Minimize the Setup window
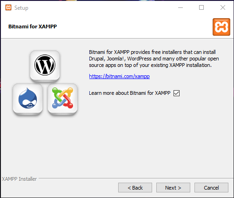Viewport: 234px width, 198px height. [181, 7]
